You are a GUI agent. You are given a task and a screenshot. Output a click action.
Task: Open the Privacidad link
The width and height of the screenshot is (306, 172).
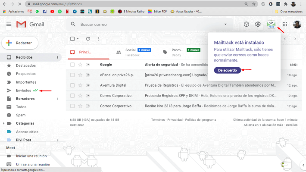[x=175, y=120]
